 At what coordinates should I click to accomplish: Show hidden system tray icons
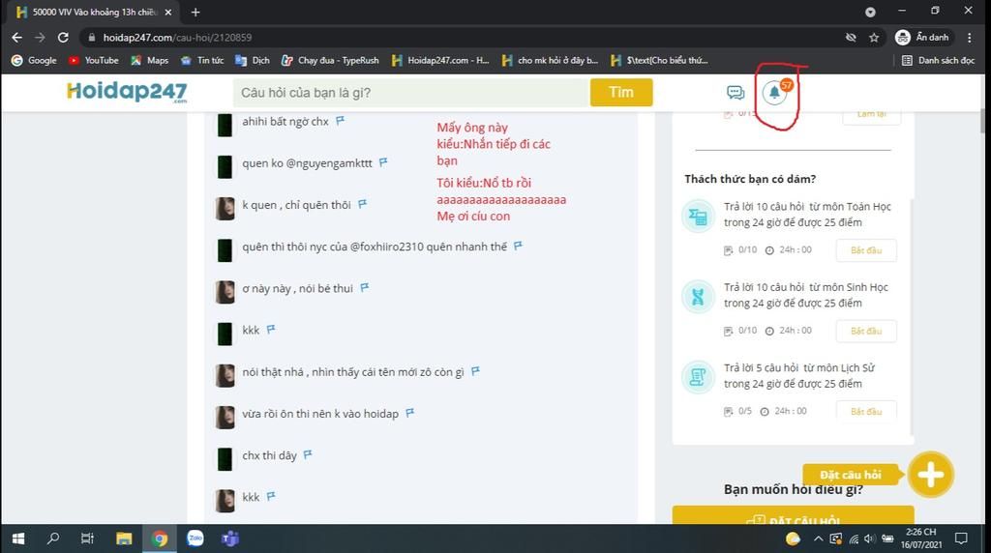point(818,538)
